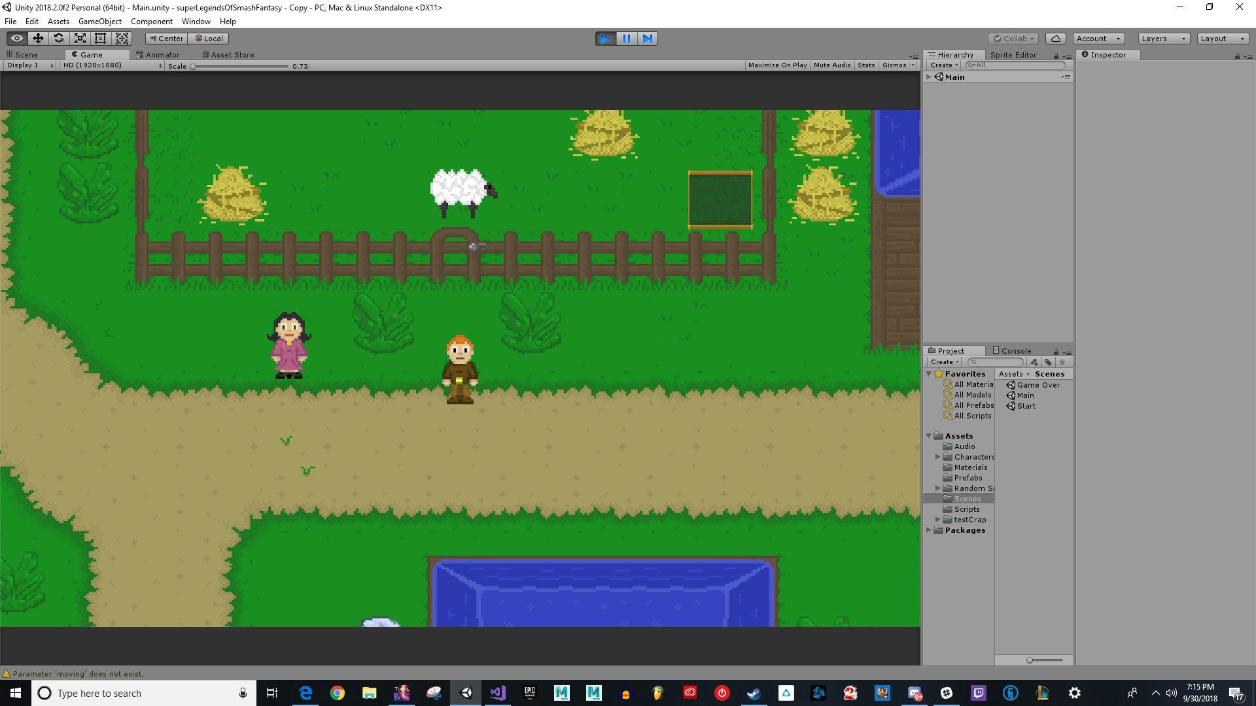Click the Hierarchy panel lock icon
This screenshot has width=1256, height=706.
tap(1056, 56)
